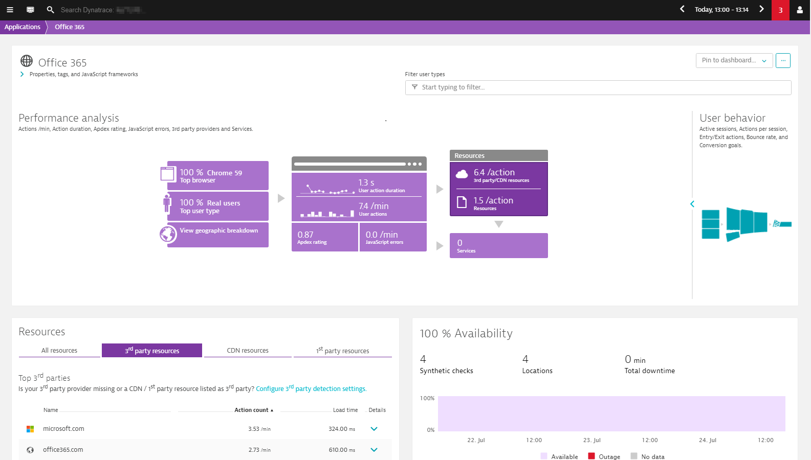Open the Today 13:00 - 13:14 timeframe selector

721,10
